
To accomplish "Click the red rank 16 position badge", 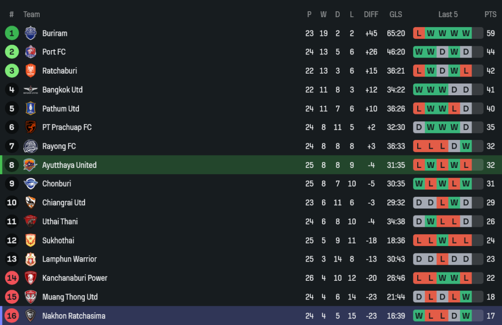I will [x=12, y=316].
